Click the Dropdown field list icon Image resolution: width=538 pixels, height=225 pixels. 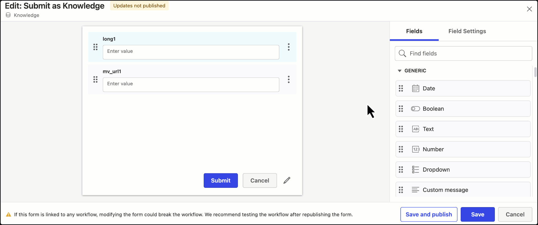[416, 169]
